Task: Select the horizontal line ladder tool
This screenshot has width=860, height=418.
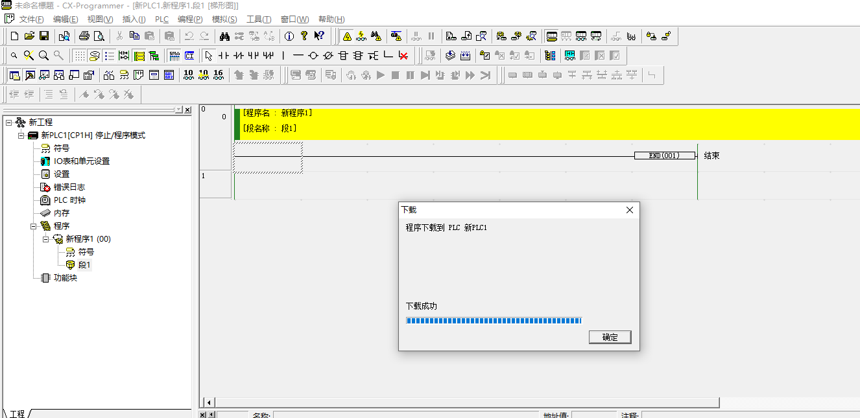Action: coord(298,56)
